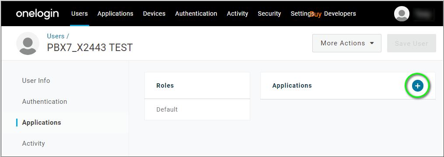Open the Applications menu in top bar

(x=115, y=14)
